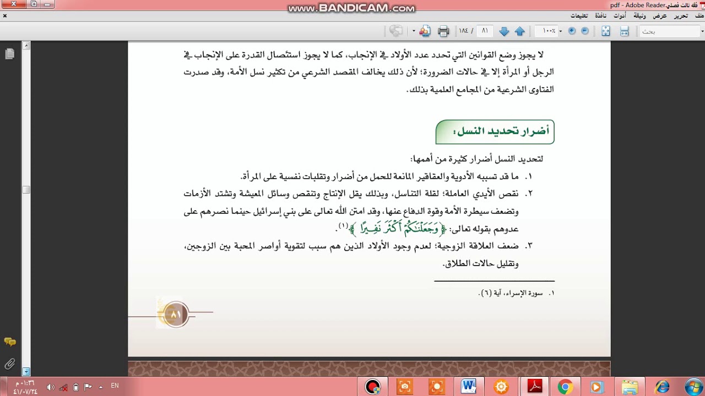705x396 pixels.
Task: Print the document with printer icon
Action: click(x=443, y=31)
